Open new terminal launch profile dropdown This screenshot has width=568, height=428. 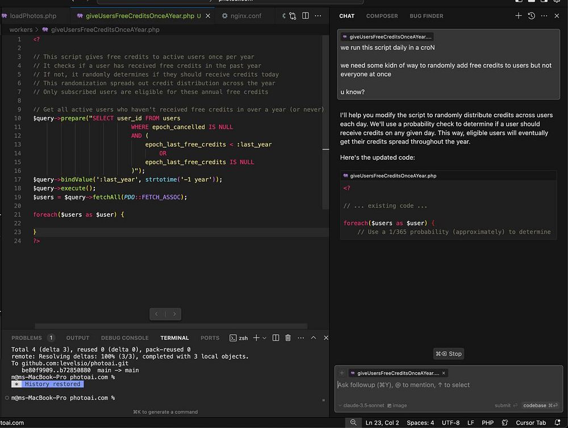[x=264, y=338]
